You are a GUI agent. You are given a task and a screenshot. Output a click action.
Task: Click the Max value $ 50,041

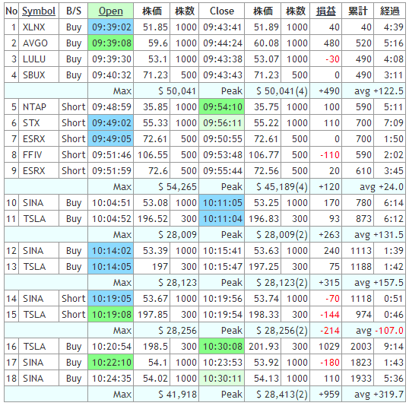point(177,90)
